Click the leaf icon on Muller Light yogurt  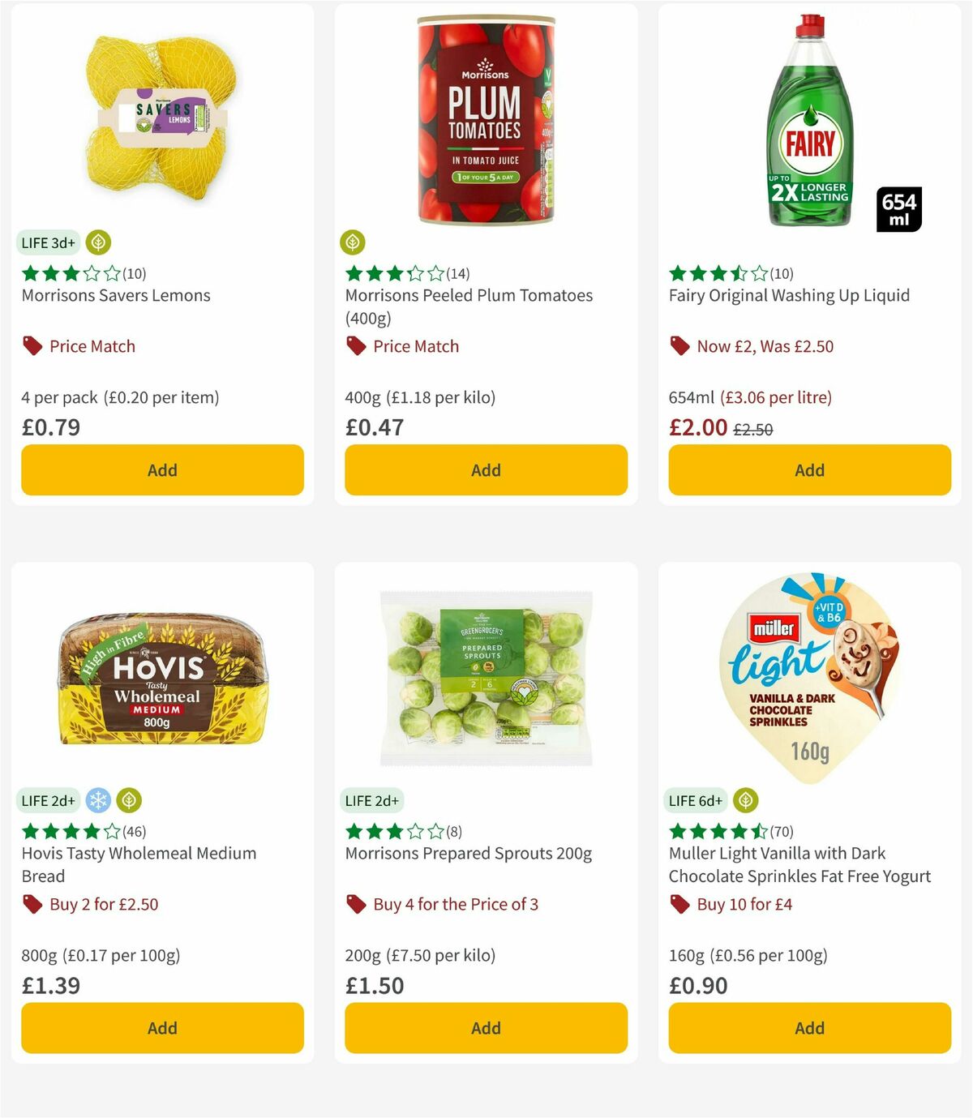click(x=744, y=799)
